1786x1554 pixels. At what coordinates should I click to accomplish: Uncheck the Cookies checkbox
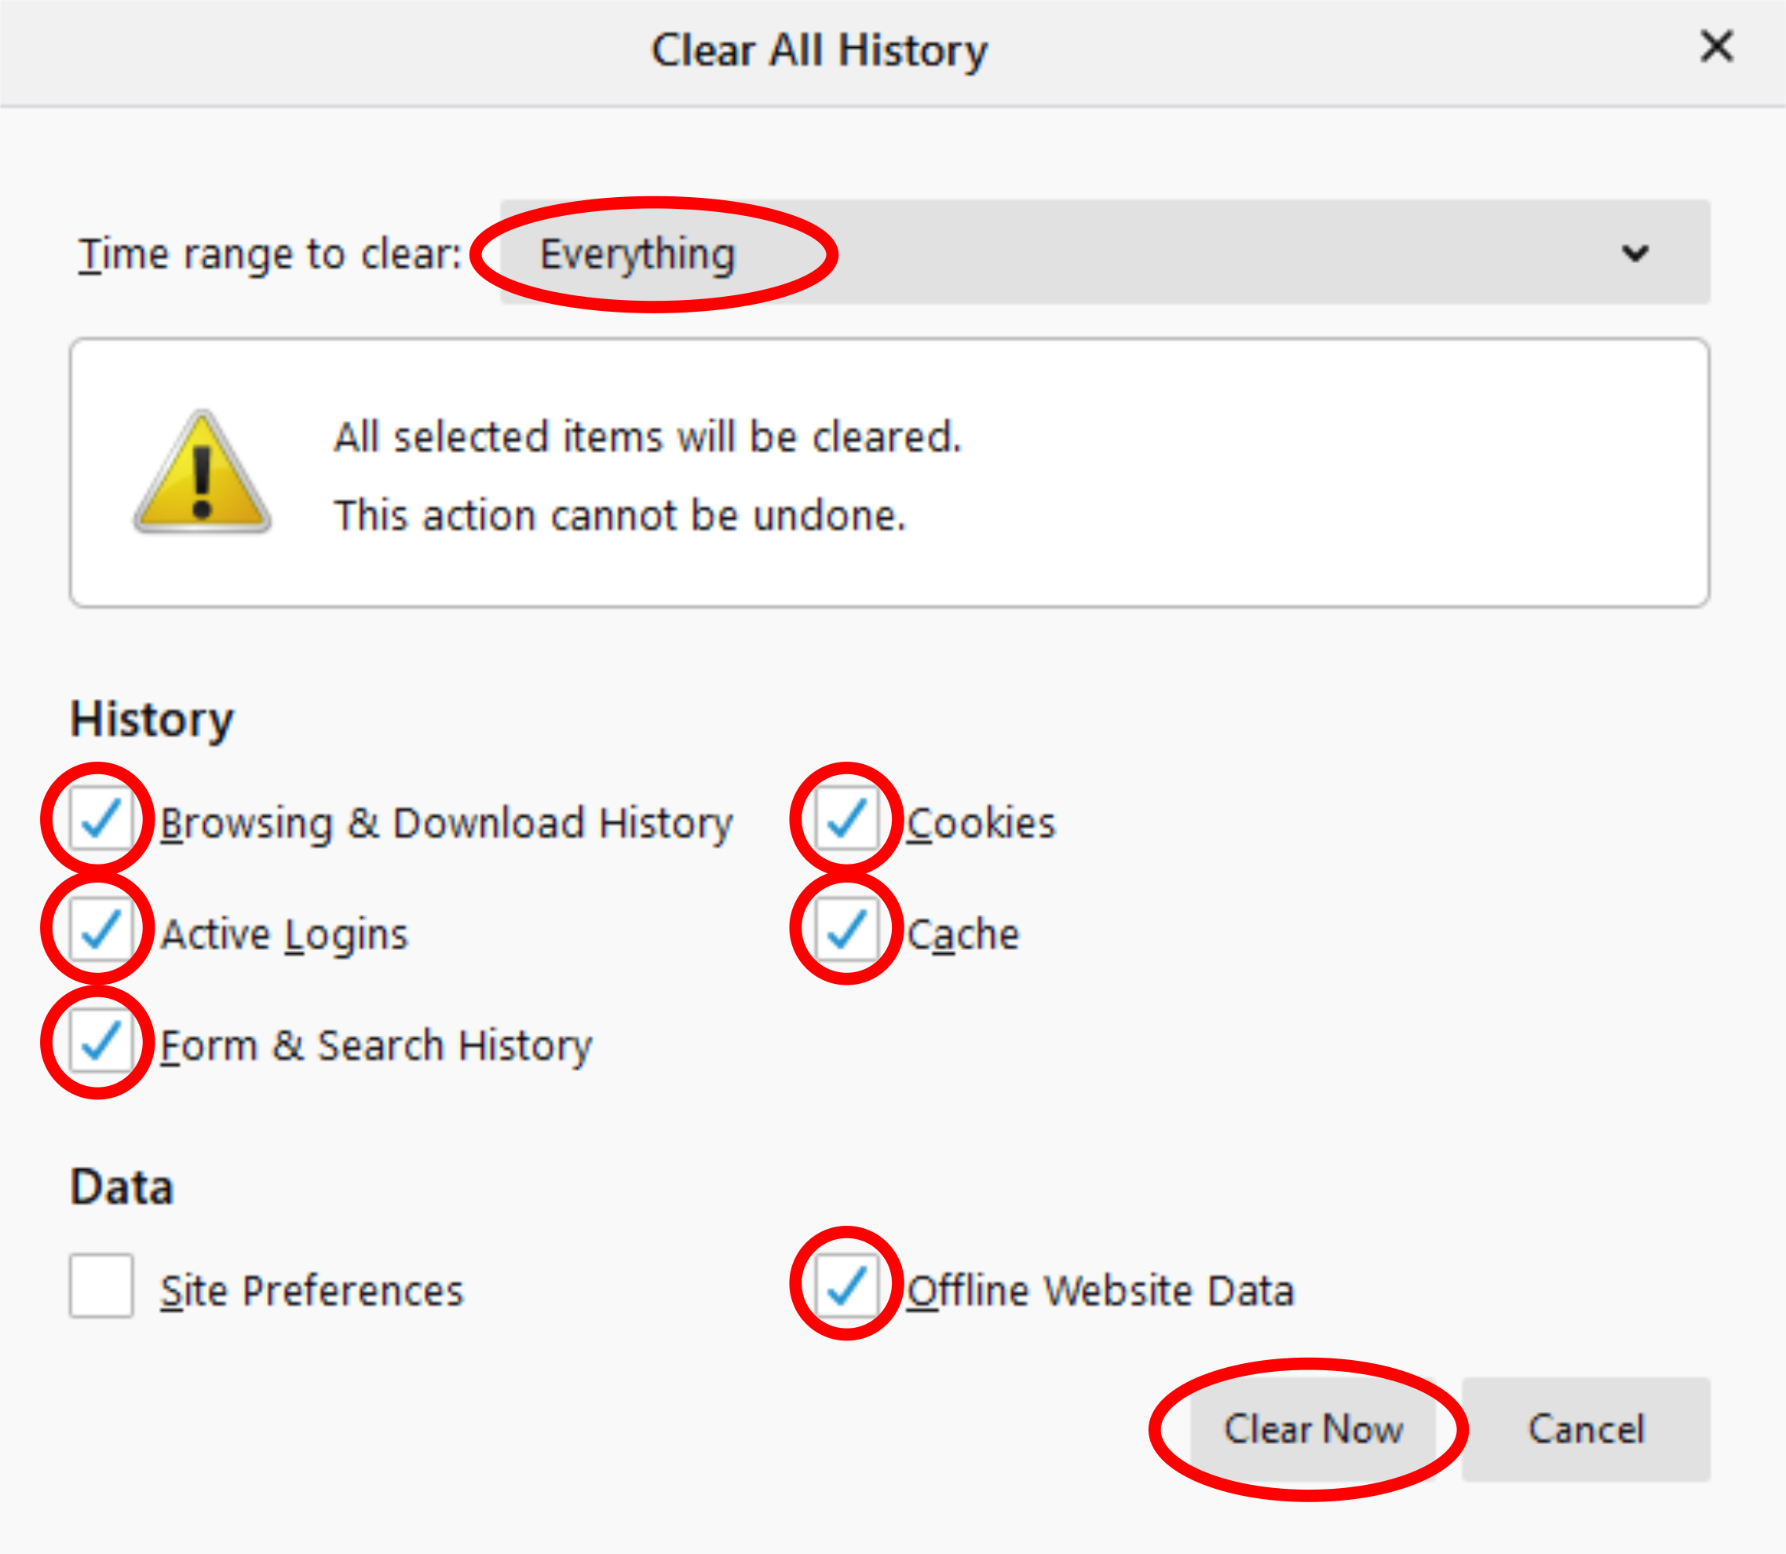click(x=847, y=820)
